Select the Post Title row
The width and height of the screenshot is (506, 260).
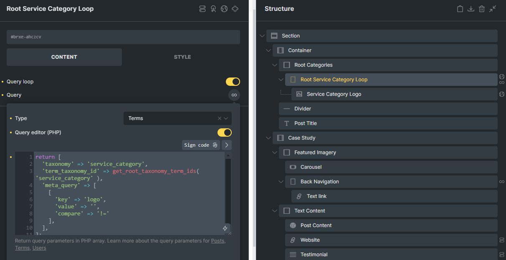[x=388, y=123]
